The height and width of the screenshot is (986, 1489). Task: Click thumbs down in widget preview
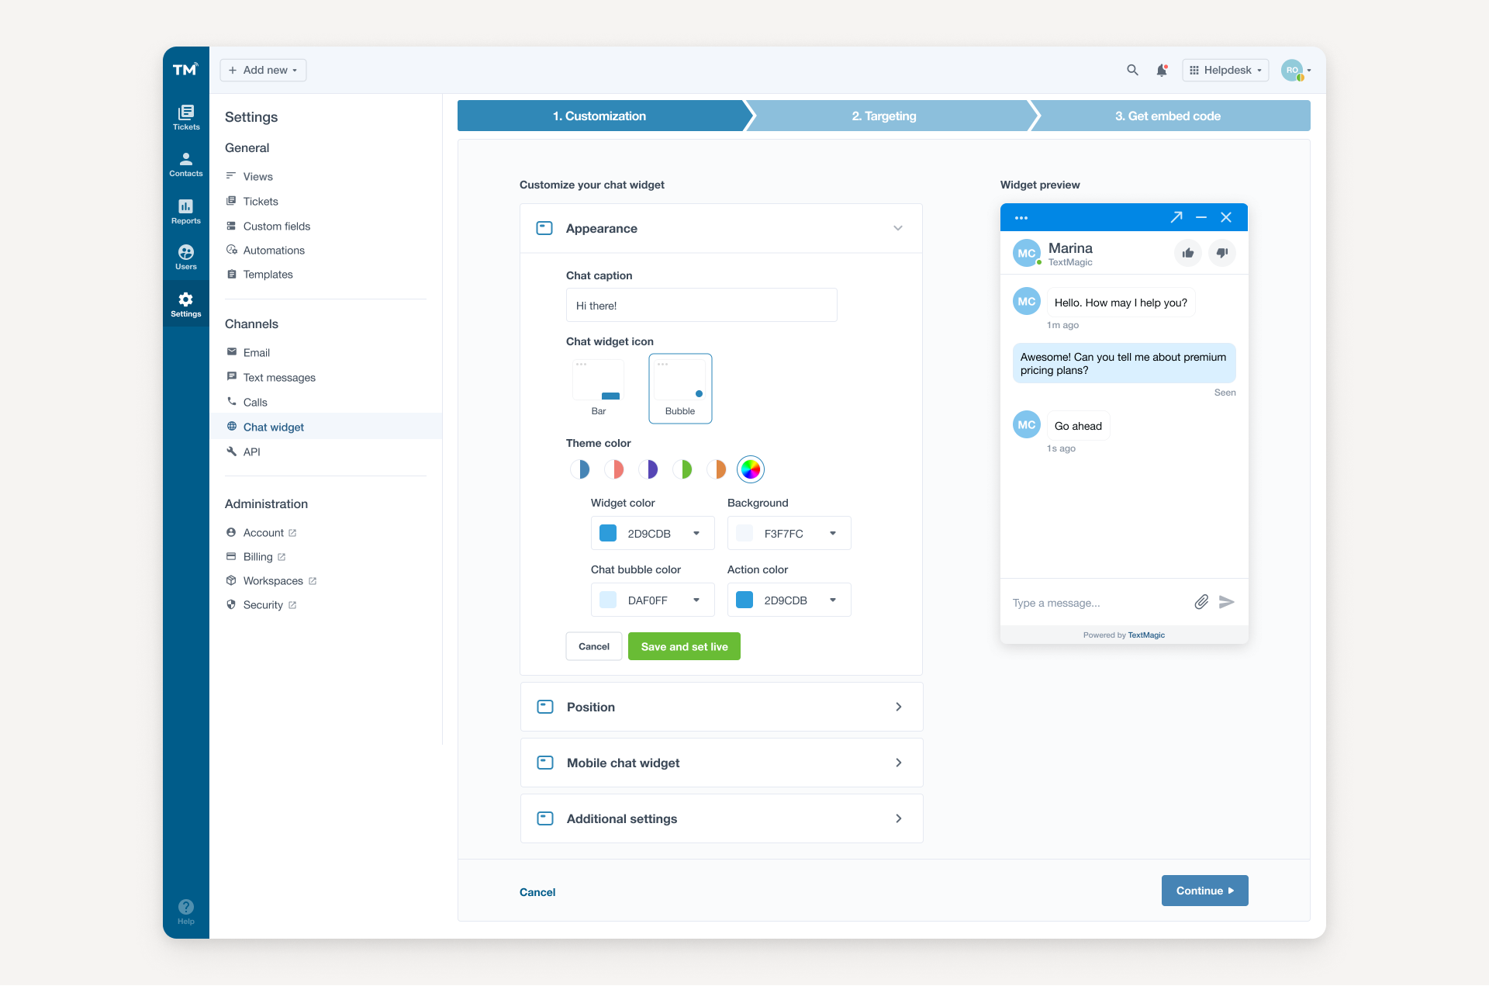1222,253
